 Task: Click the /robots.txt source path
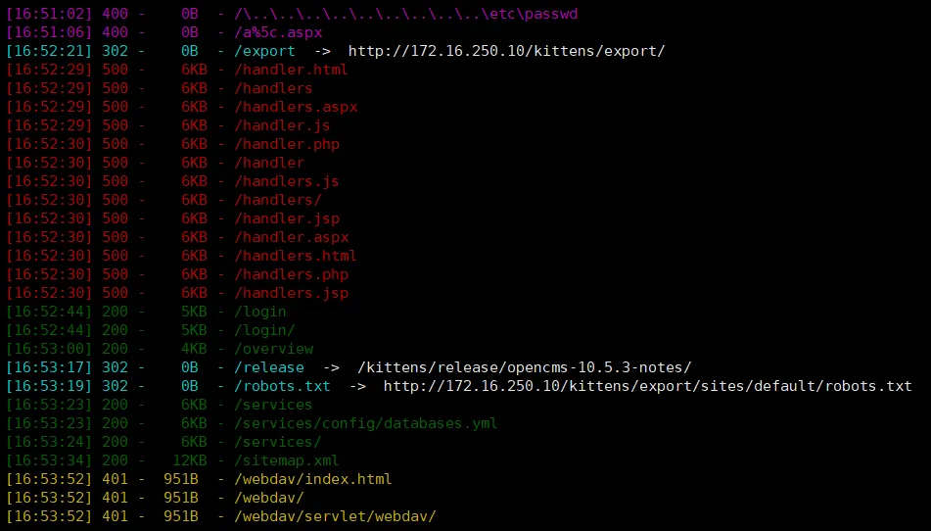(282, 386)
